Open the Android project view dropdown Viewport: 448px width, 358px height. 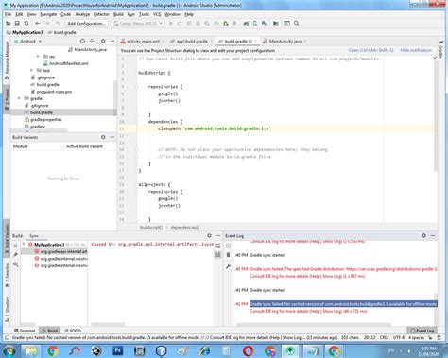(x=27, y=42)
